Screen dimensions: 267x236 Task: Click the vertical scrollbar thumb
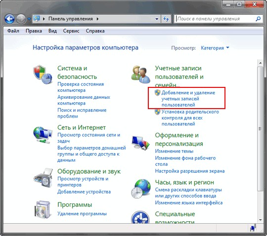pos(260,129)
